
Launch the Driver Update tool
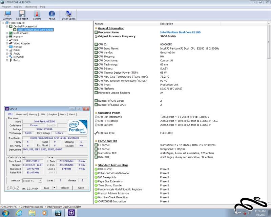point(69,15)
